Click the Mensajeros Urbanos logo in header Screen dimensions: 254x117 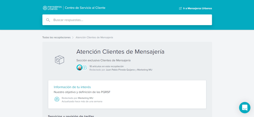click(52, 8)
